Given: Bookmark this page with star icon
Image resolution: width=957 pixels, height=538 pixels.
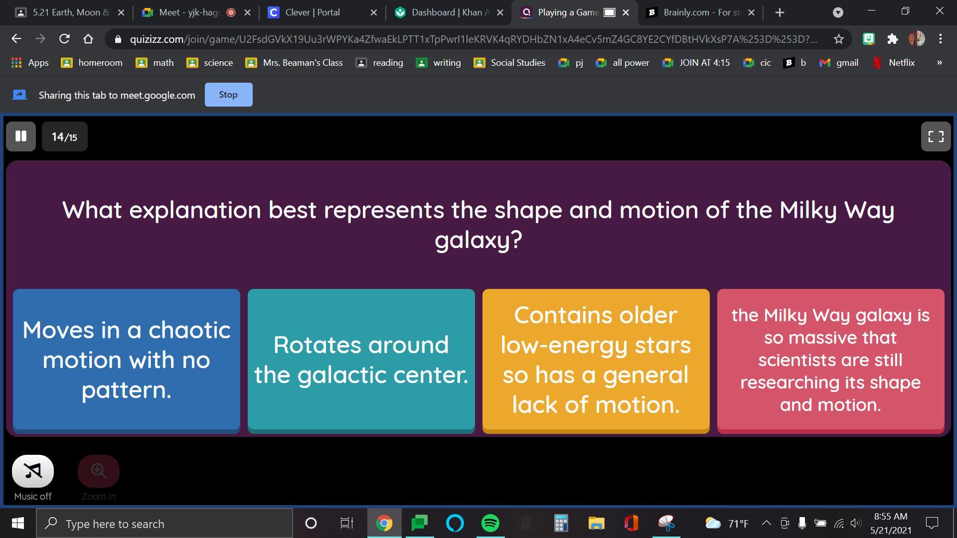Looking at the screenshot, I should (839, 39).
